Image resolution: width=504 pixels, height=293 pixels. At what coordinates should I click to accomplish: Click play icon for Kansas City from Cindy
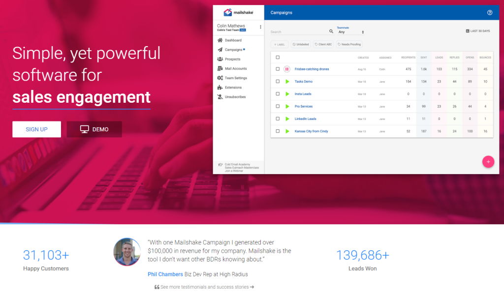287,131
